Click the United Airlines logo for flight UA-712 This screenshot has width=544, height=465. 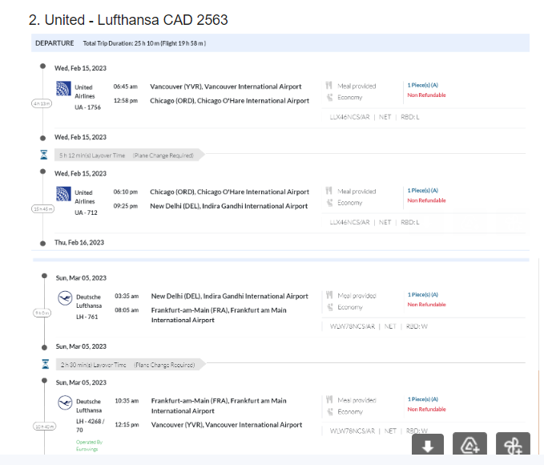(63, 193)
